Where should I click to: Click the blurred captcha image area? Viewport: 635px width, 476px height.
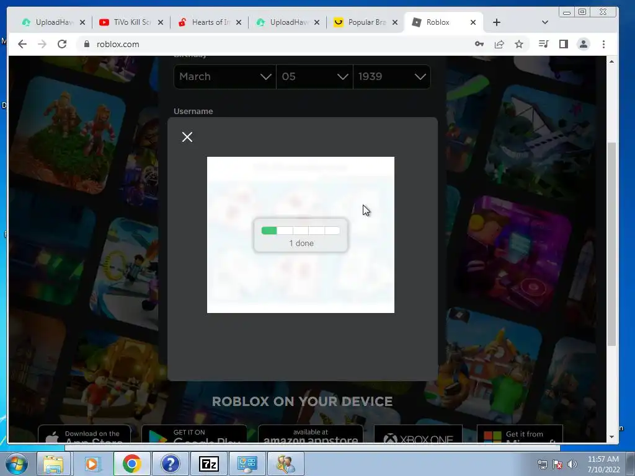coord(301,235)
